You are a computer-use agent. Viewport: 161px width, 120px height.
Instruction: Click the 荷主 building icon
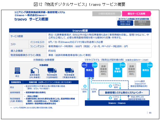pos(17,71)
